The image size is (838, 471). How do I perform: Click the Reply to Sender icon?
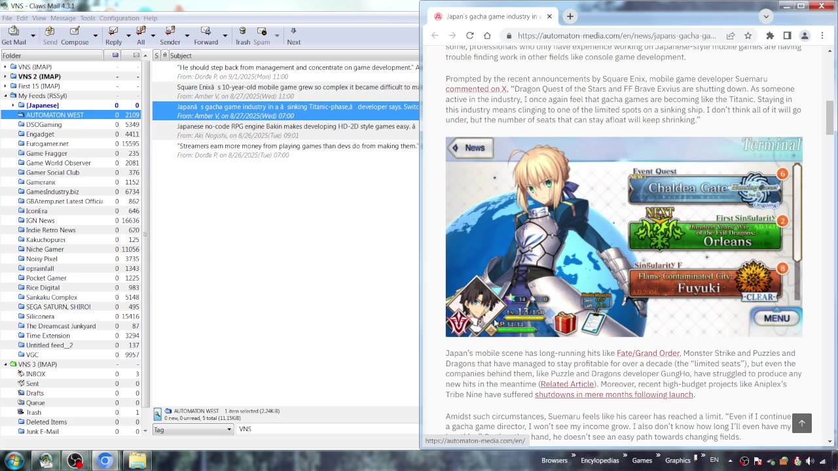pyautogui.click(x=170, y=35)
